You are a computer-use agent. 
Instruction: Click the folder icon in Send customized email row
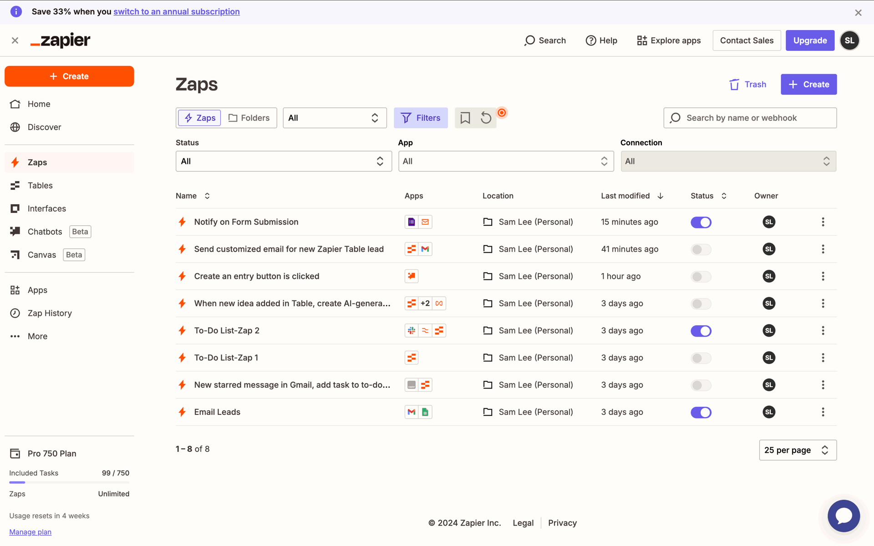[488, 249]
